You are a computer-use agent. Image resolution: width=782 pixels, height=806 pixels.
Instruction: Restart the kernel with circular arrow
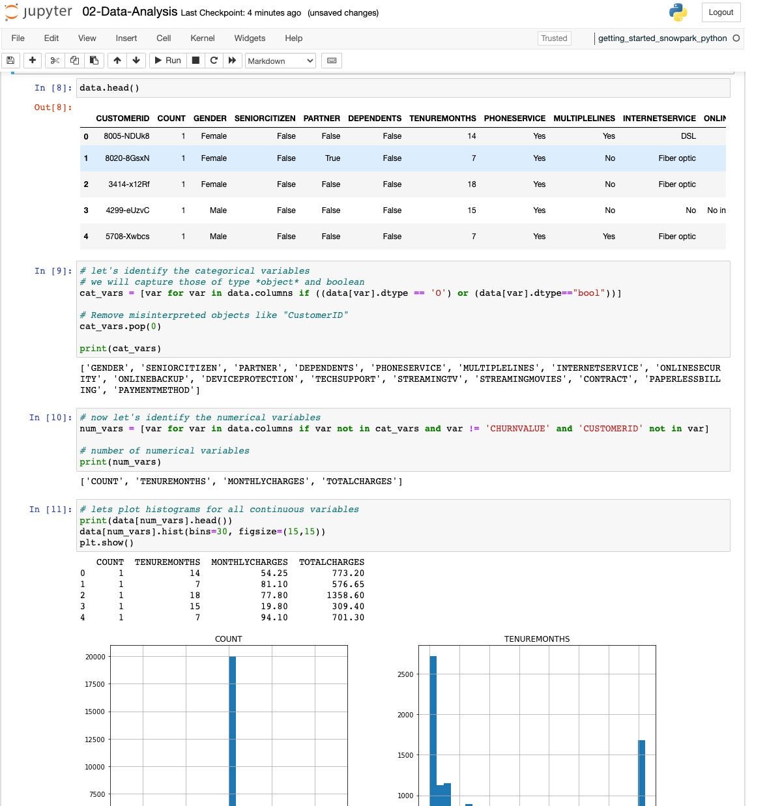coord(213,61)
